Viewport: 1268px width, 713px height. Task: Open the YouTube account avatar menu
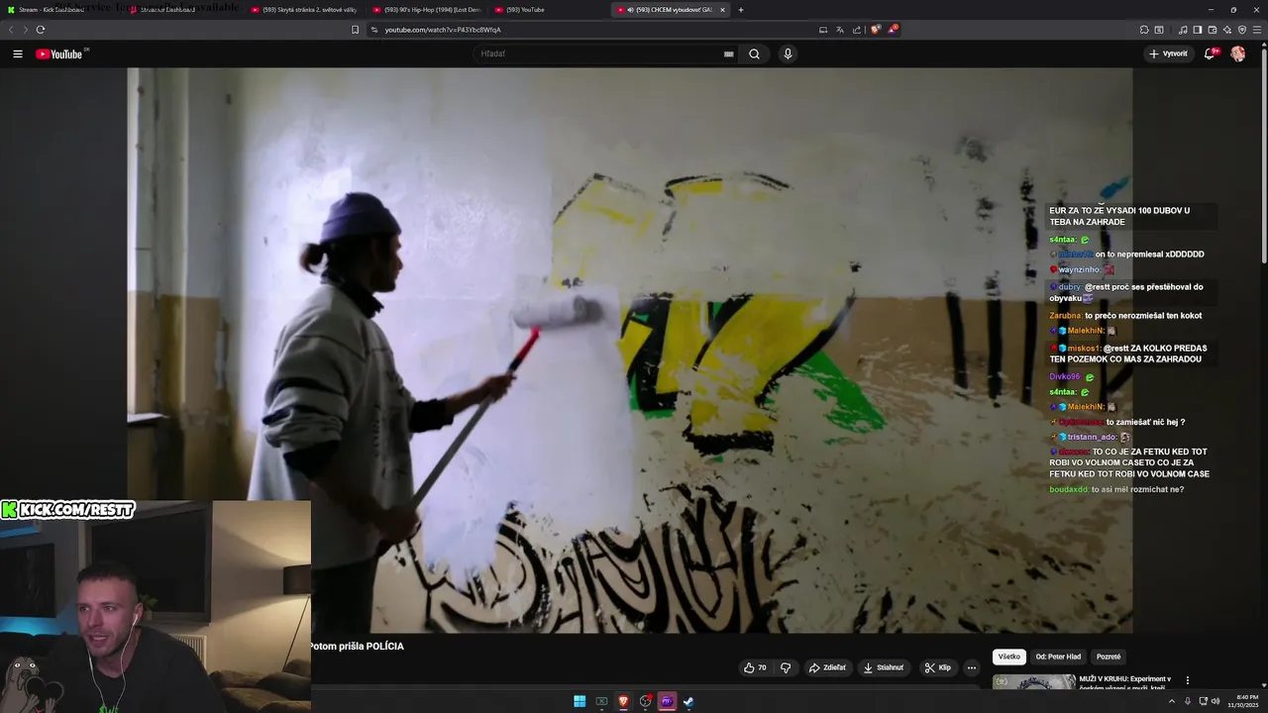(x=1237, y=53)
